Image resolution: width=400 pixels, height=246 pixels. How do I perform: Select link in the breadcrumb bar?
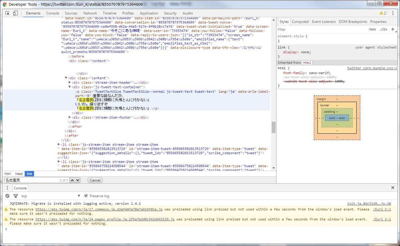tap(29, 174)
